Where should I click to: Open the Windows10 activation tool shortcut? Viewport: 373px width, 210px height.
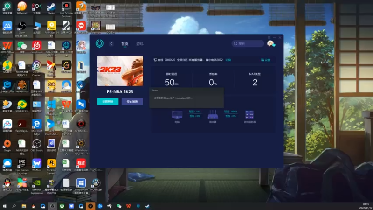point(81,186)
